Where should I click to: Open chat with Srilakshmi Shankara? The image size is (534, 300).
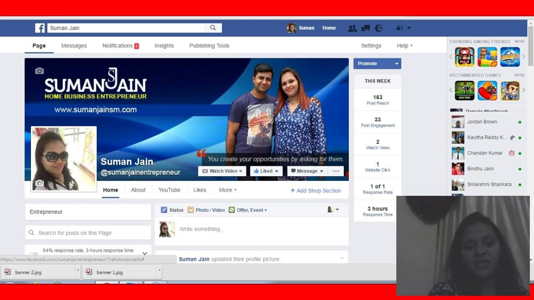click(487, 184)
